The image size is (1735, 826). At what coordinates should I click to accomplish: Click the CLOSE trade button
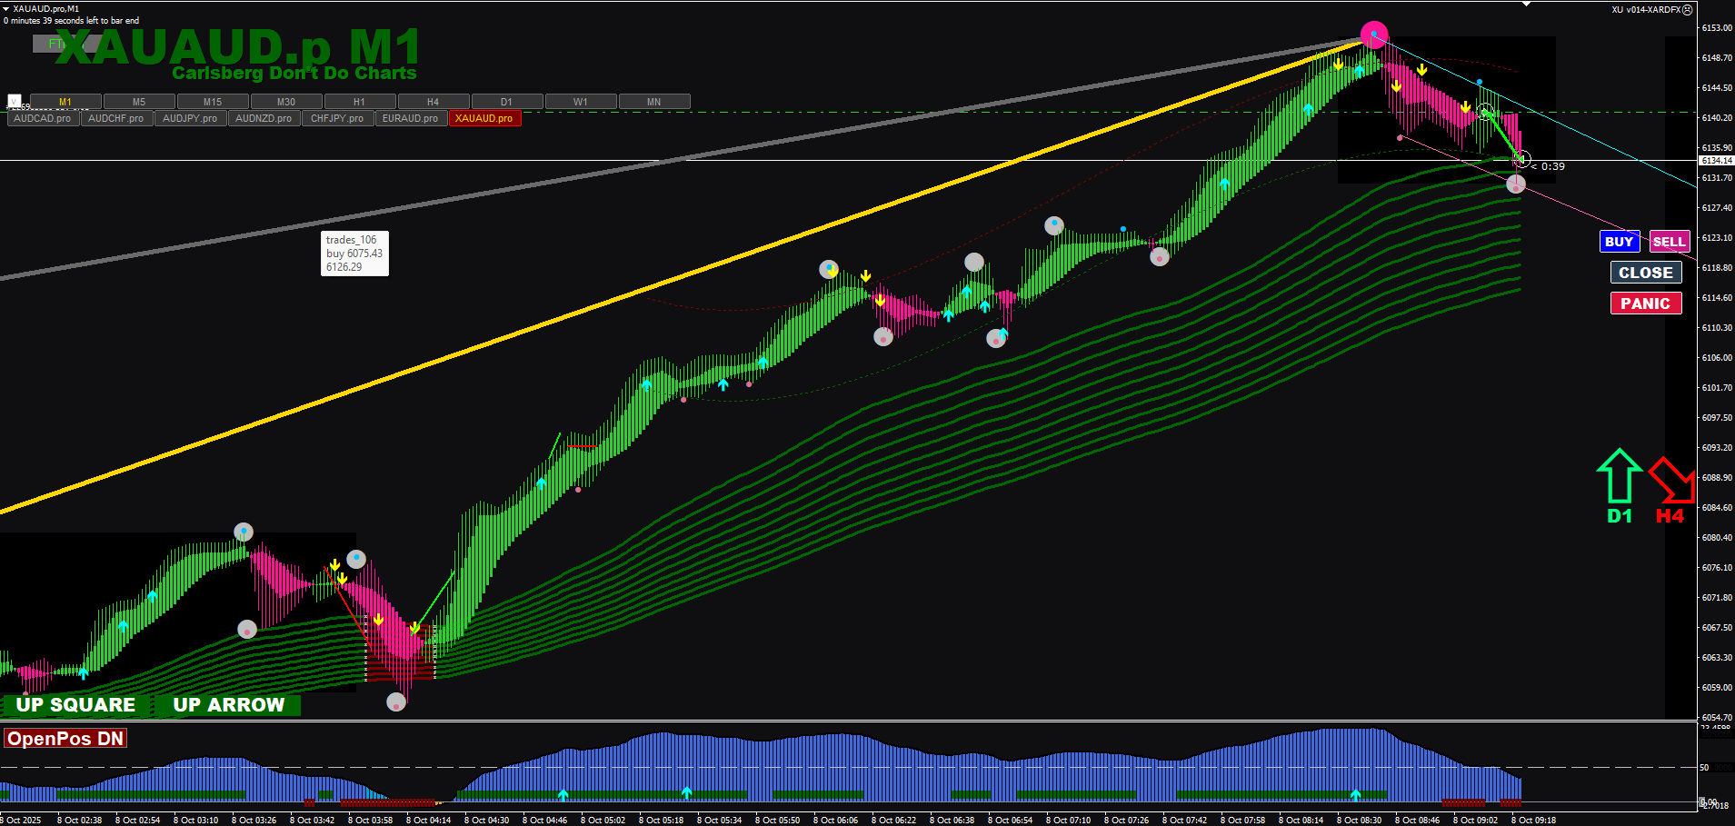(1646, 273)
